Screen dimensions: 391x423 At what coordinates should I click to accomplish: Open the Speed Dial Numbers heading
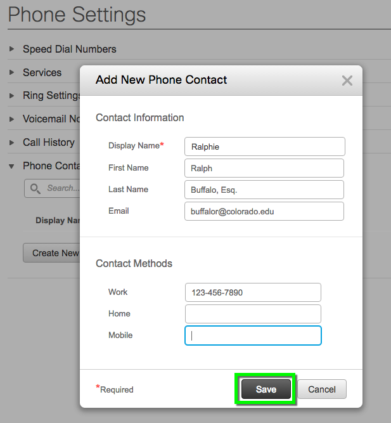pyautogui.click(x=69, y=49)
